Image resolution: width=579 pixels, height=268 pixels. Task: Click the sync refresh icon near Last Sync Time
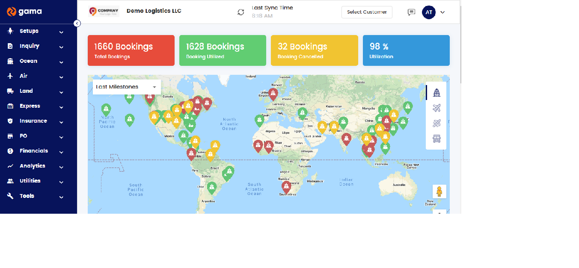click(241, 12)
